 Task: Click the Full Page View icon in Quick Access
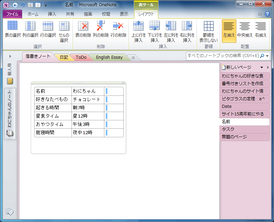pos(38,5)
